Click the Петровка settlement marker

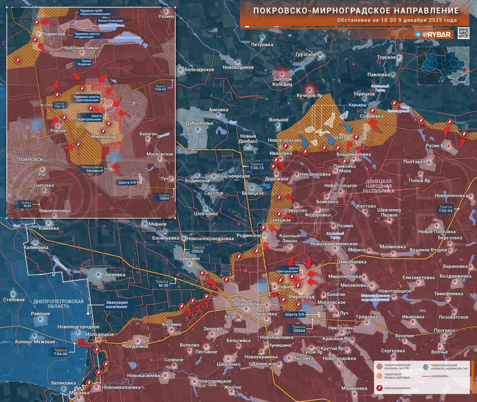263,38
